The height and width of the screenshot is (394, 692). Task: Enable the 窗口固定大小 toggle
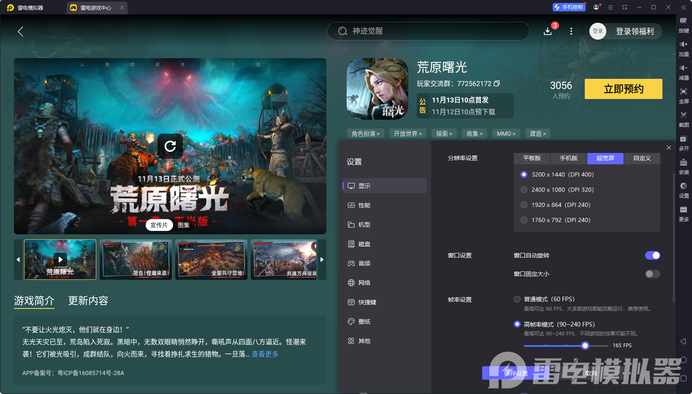point(652,274)
